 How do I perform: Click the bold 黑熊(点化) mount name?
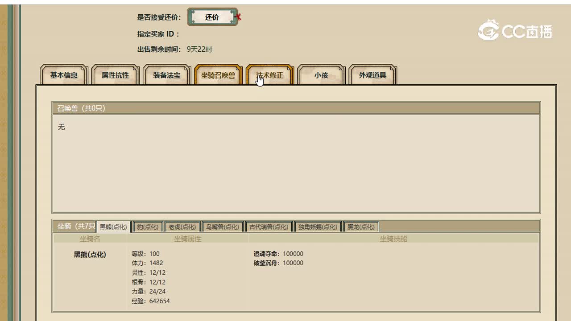click(90, 255)
